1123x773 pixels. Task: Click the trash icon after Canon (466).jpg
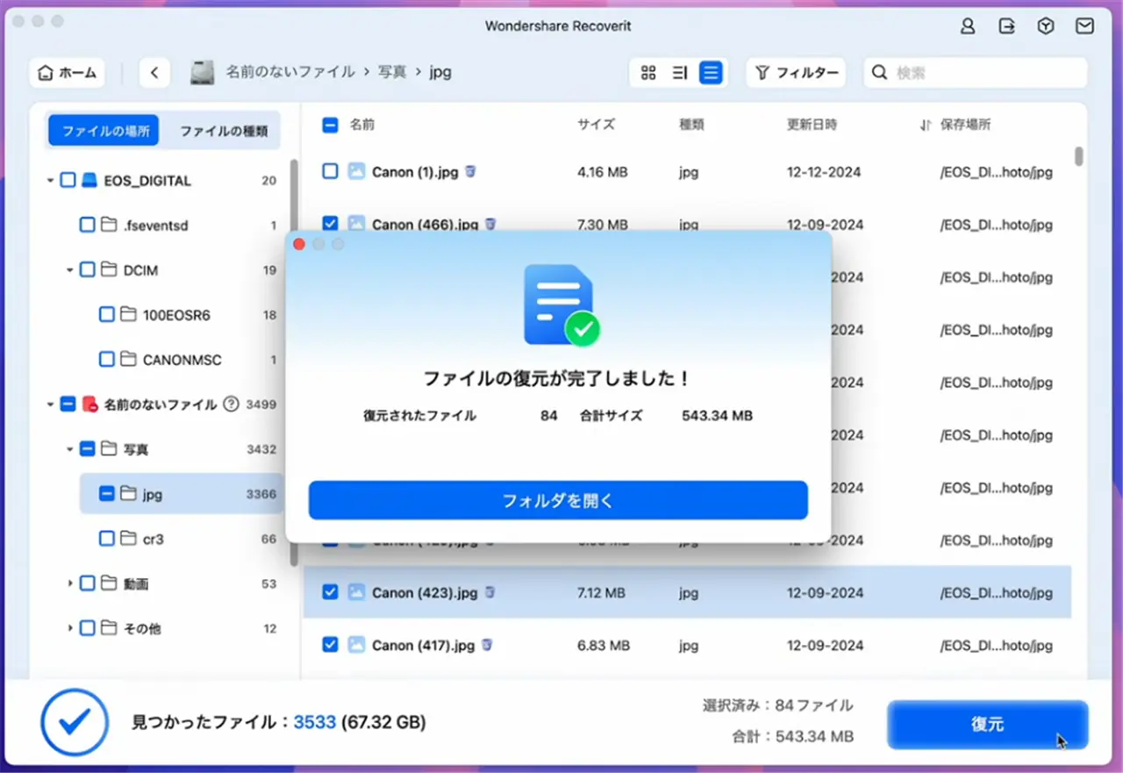pos(490,224)
